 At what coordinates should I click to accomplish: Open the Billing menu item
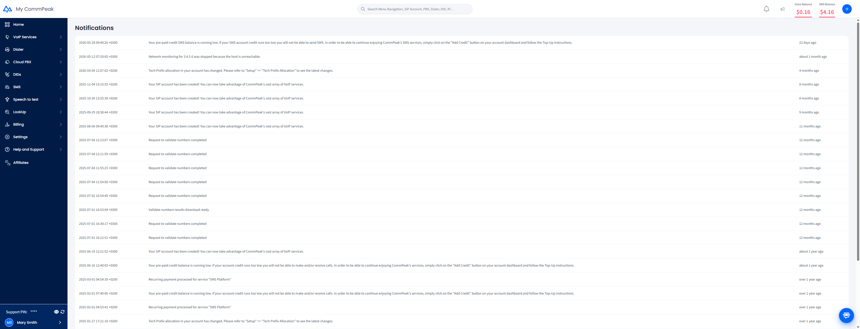tap(18, 124)
